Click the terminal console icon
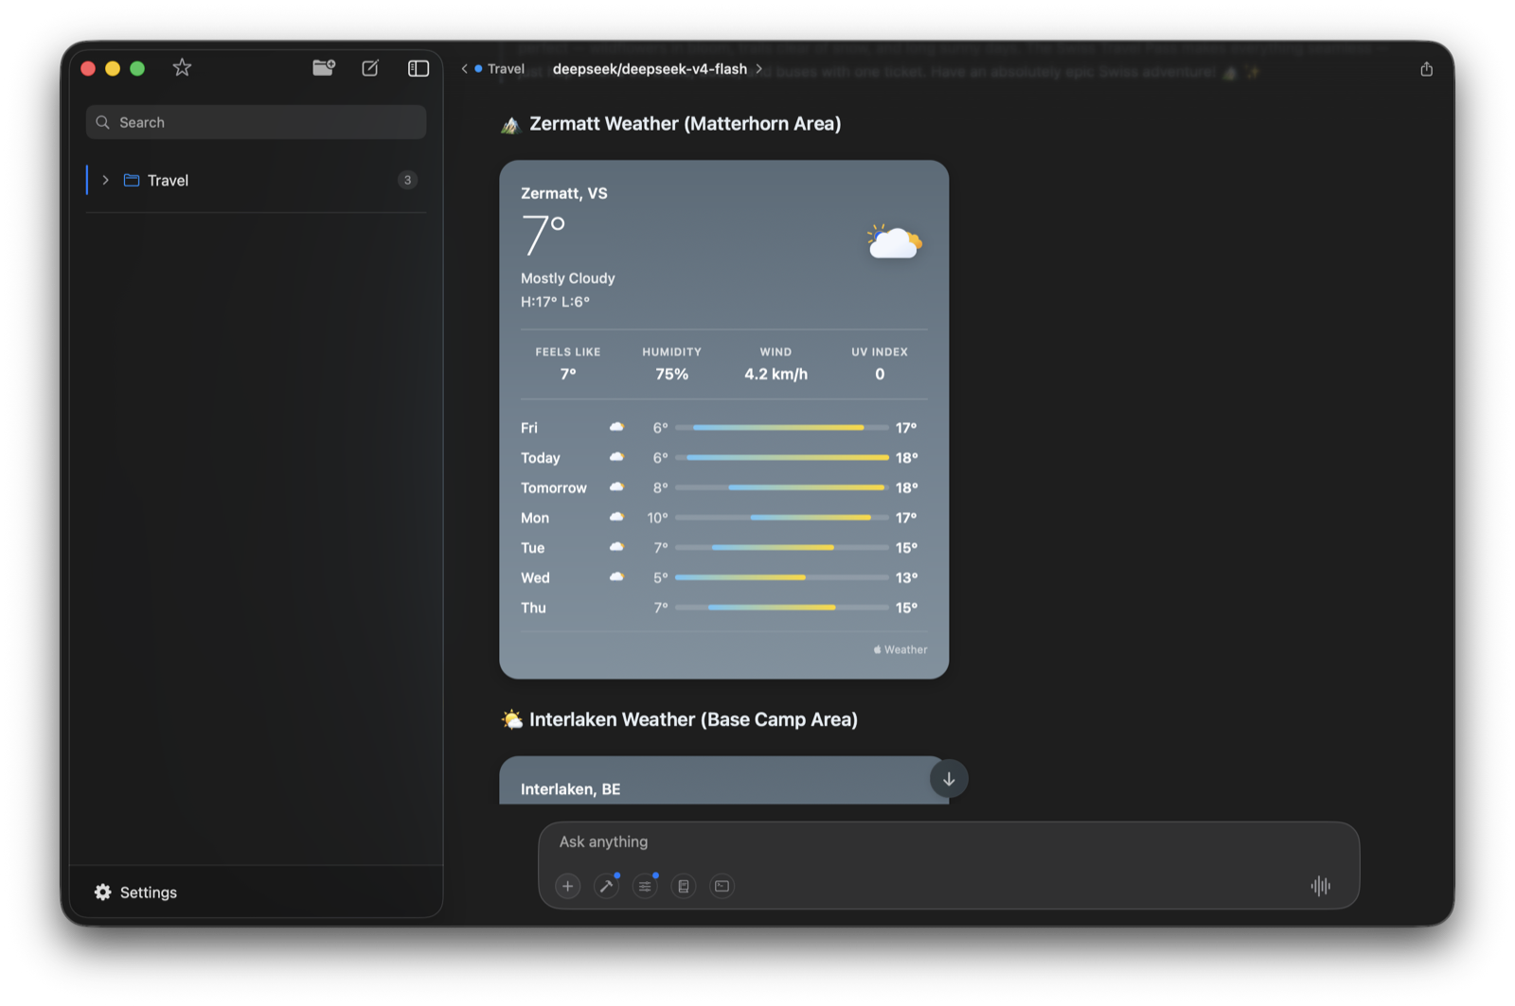This screenshot has height=1006, width=1515. coord(722,886)
